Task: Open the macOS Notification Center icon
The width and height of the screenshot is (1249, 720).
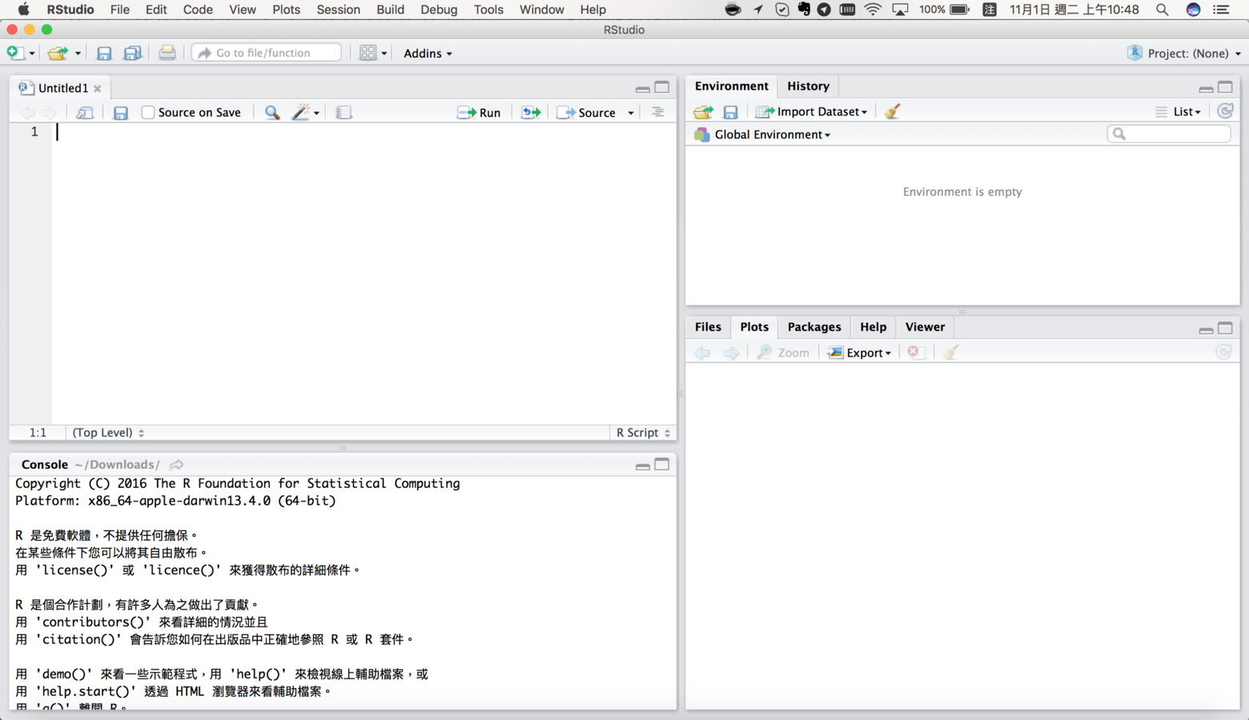Action: (x=1221, y=10)
